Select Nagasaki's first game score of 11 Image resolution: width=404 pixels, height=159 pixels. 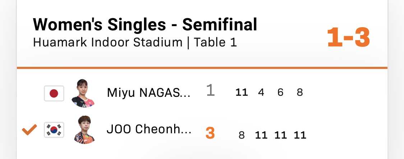tap(241, 93)
